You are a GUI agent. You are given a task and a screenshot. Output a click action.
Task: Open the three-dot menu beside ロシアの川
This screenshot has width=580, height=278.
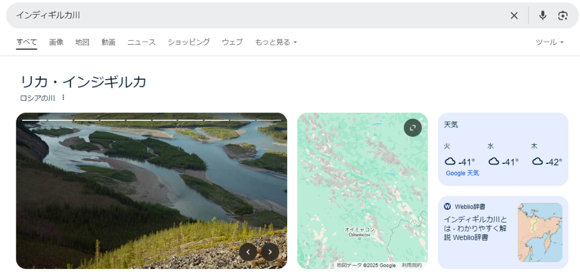pos(63,98)
